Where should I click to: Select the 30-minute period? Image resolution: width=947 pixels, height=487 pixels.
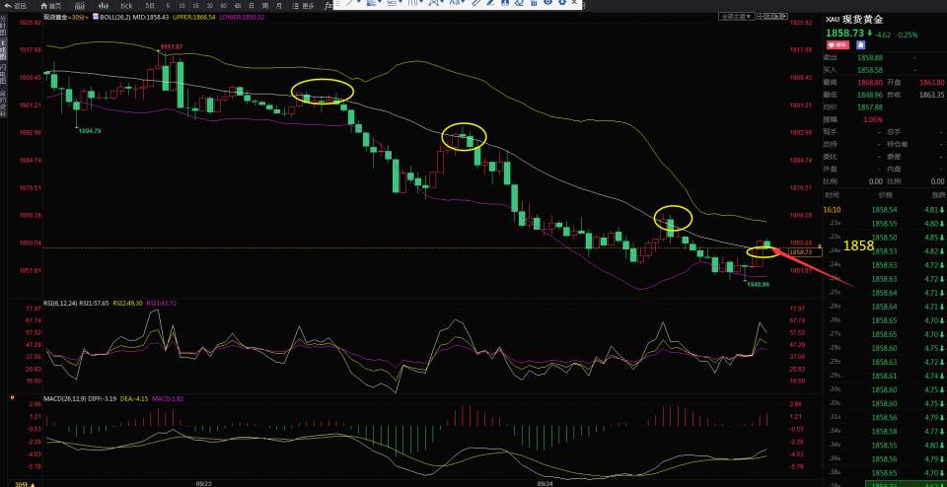(x=209, y=6)
